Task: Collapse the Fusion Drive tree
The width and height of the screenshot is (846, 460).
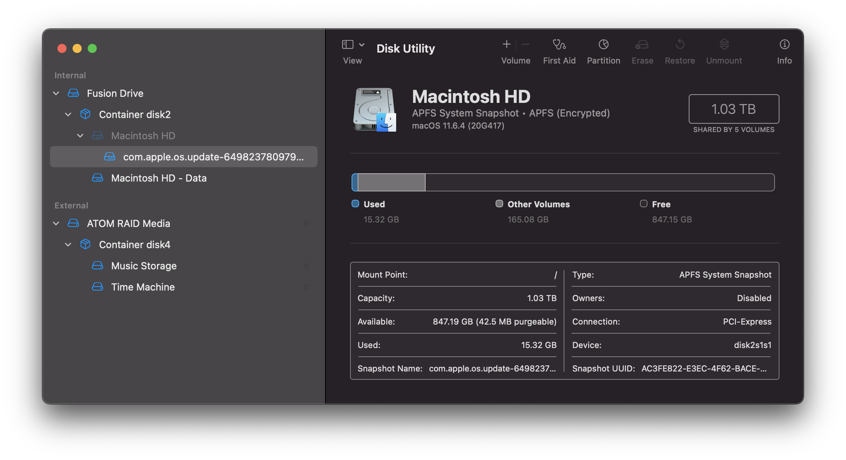Action: [56, 93]
